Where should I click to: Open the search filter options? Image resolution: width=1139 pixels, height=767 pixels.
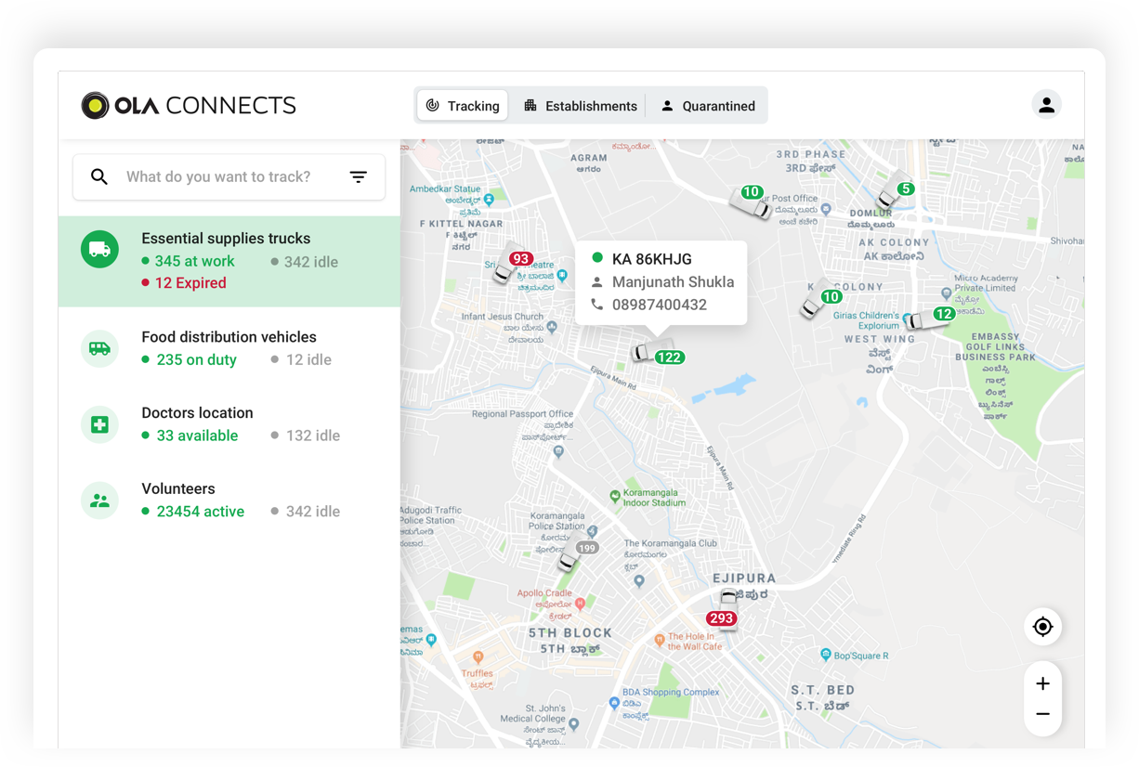(359, 176)
